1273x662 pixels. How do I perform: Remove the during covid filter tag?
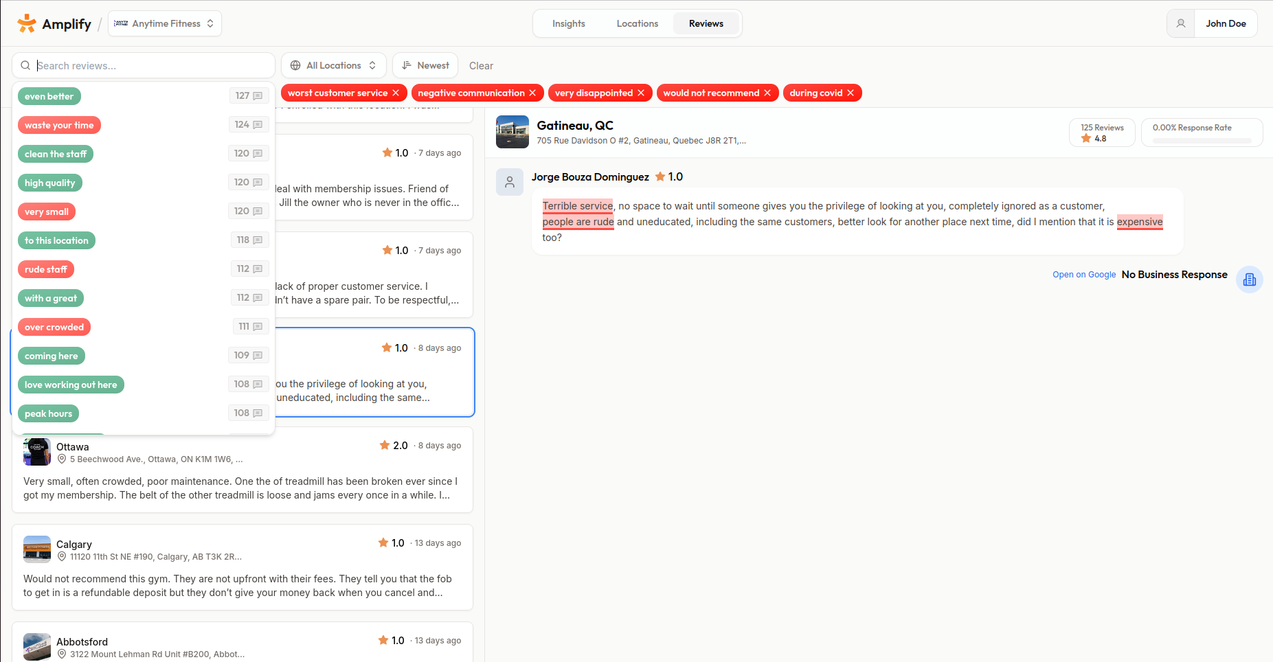click(850, 93)
